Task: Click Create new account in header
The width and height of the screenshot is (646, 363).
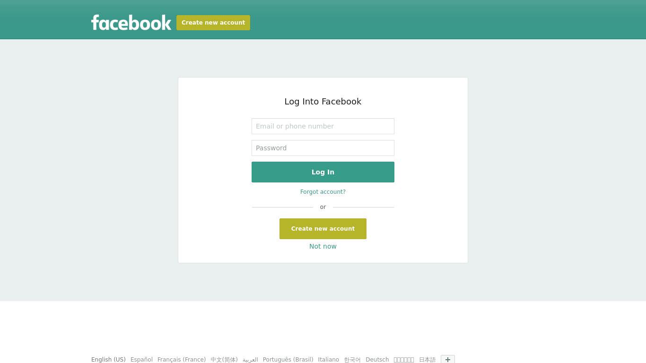Action: pyautogui.click(x=213, y=23)
